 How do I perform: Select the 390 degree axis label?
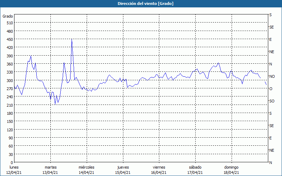click(x=10, y=56)
